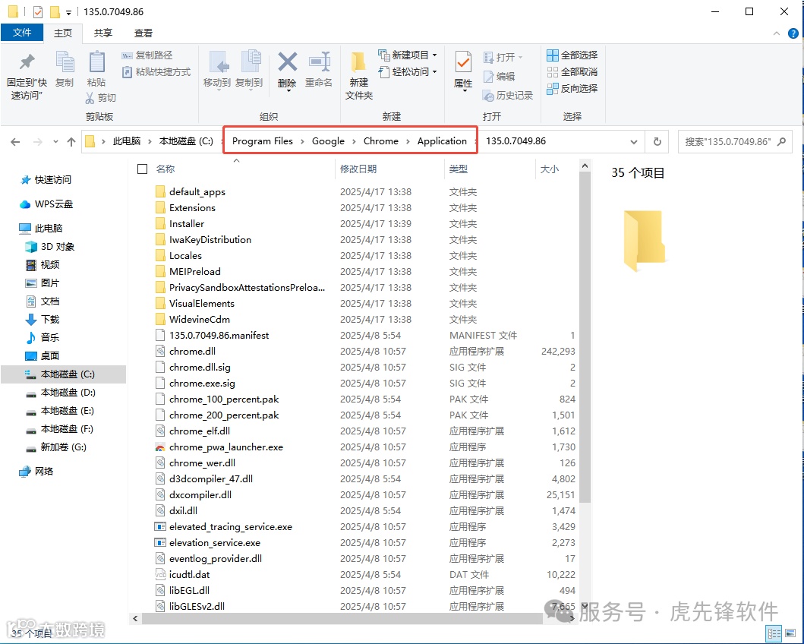Select 快速访问 in the navigation pane
Image resolution: width=804 pixels, height=644 pixels.
[x=46, y=180]
